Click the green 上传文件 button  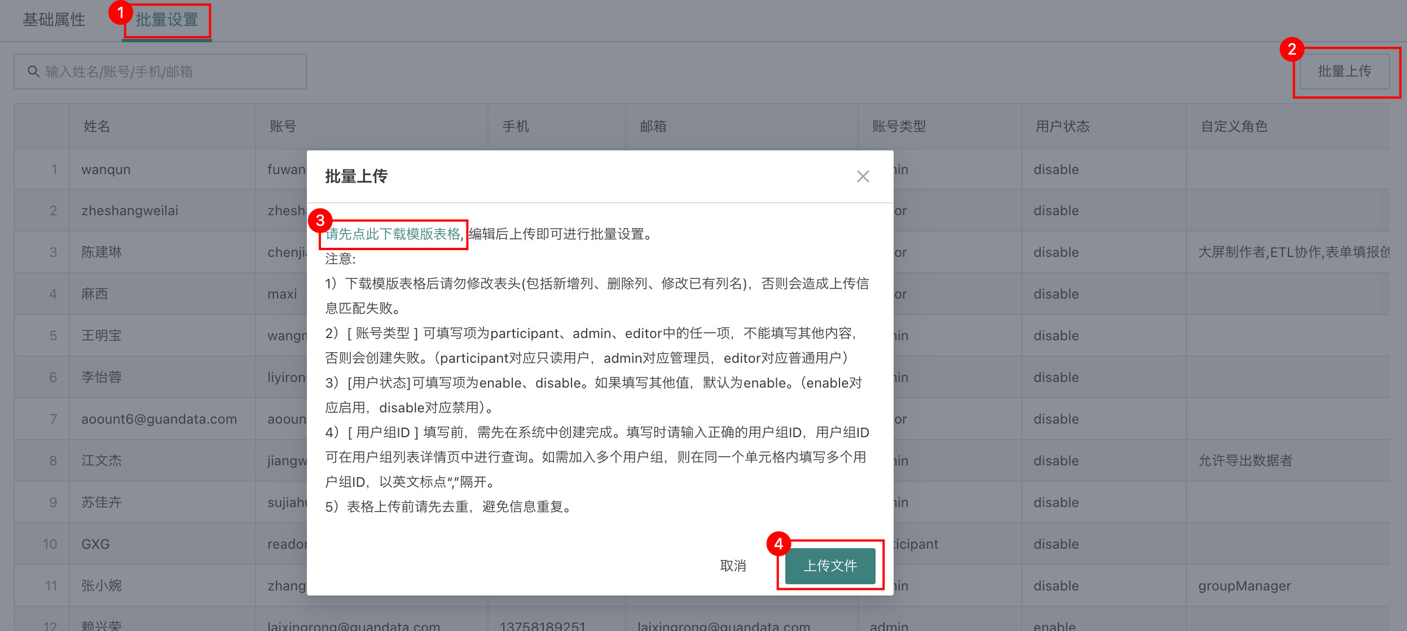[829, 566]
